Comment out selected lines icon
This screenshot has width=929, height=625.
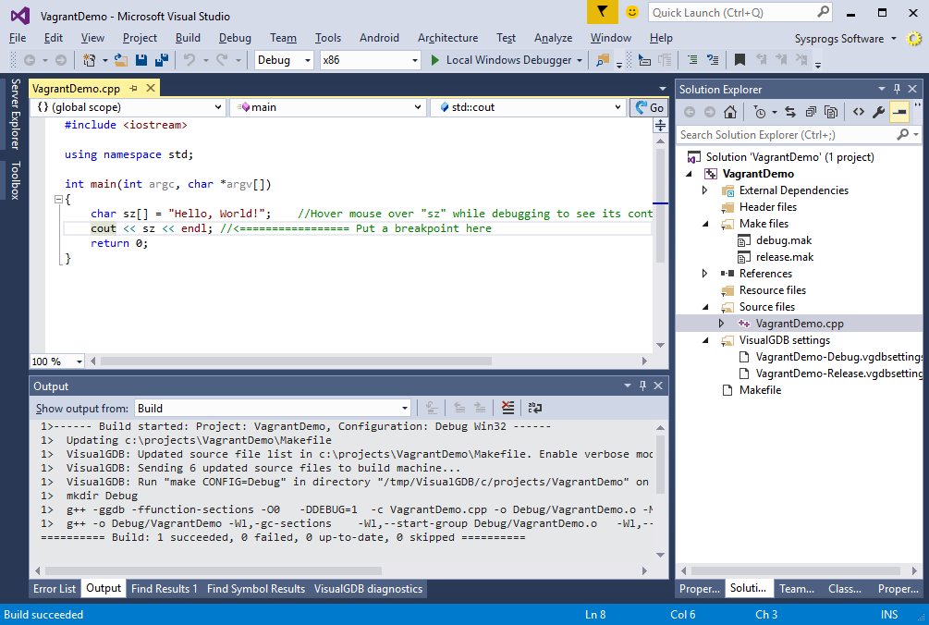pyautogui.click(x=692, y=60)
